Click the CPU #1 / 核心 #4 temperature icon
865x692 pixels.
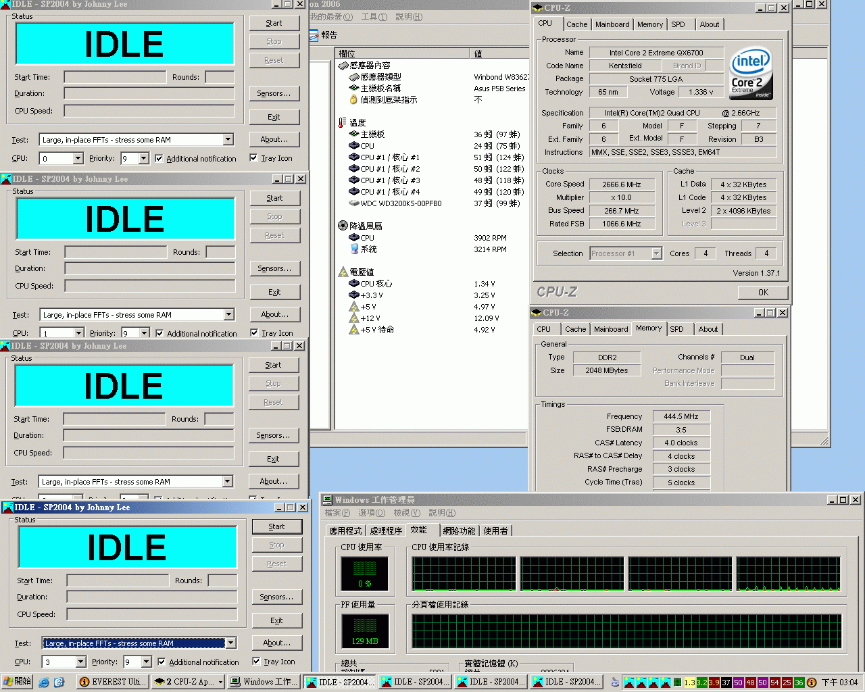354,192
